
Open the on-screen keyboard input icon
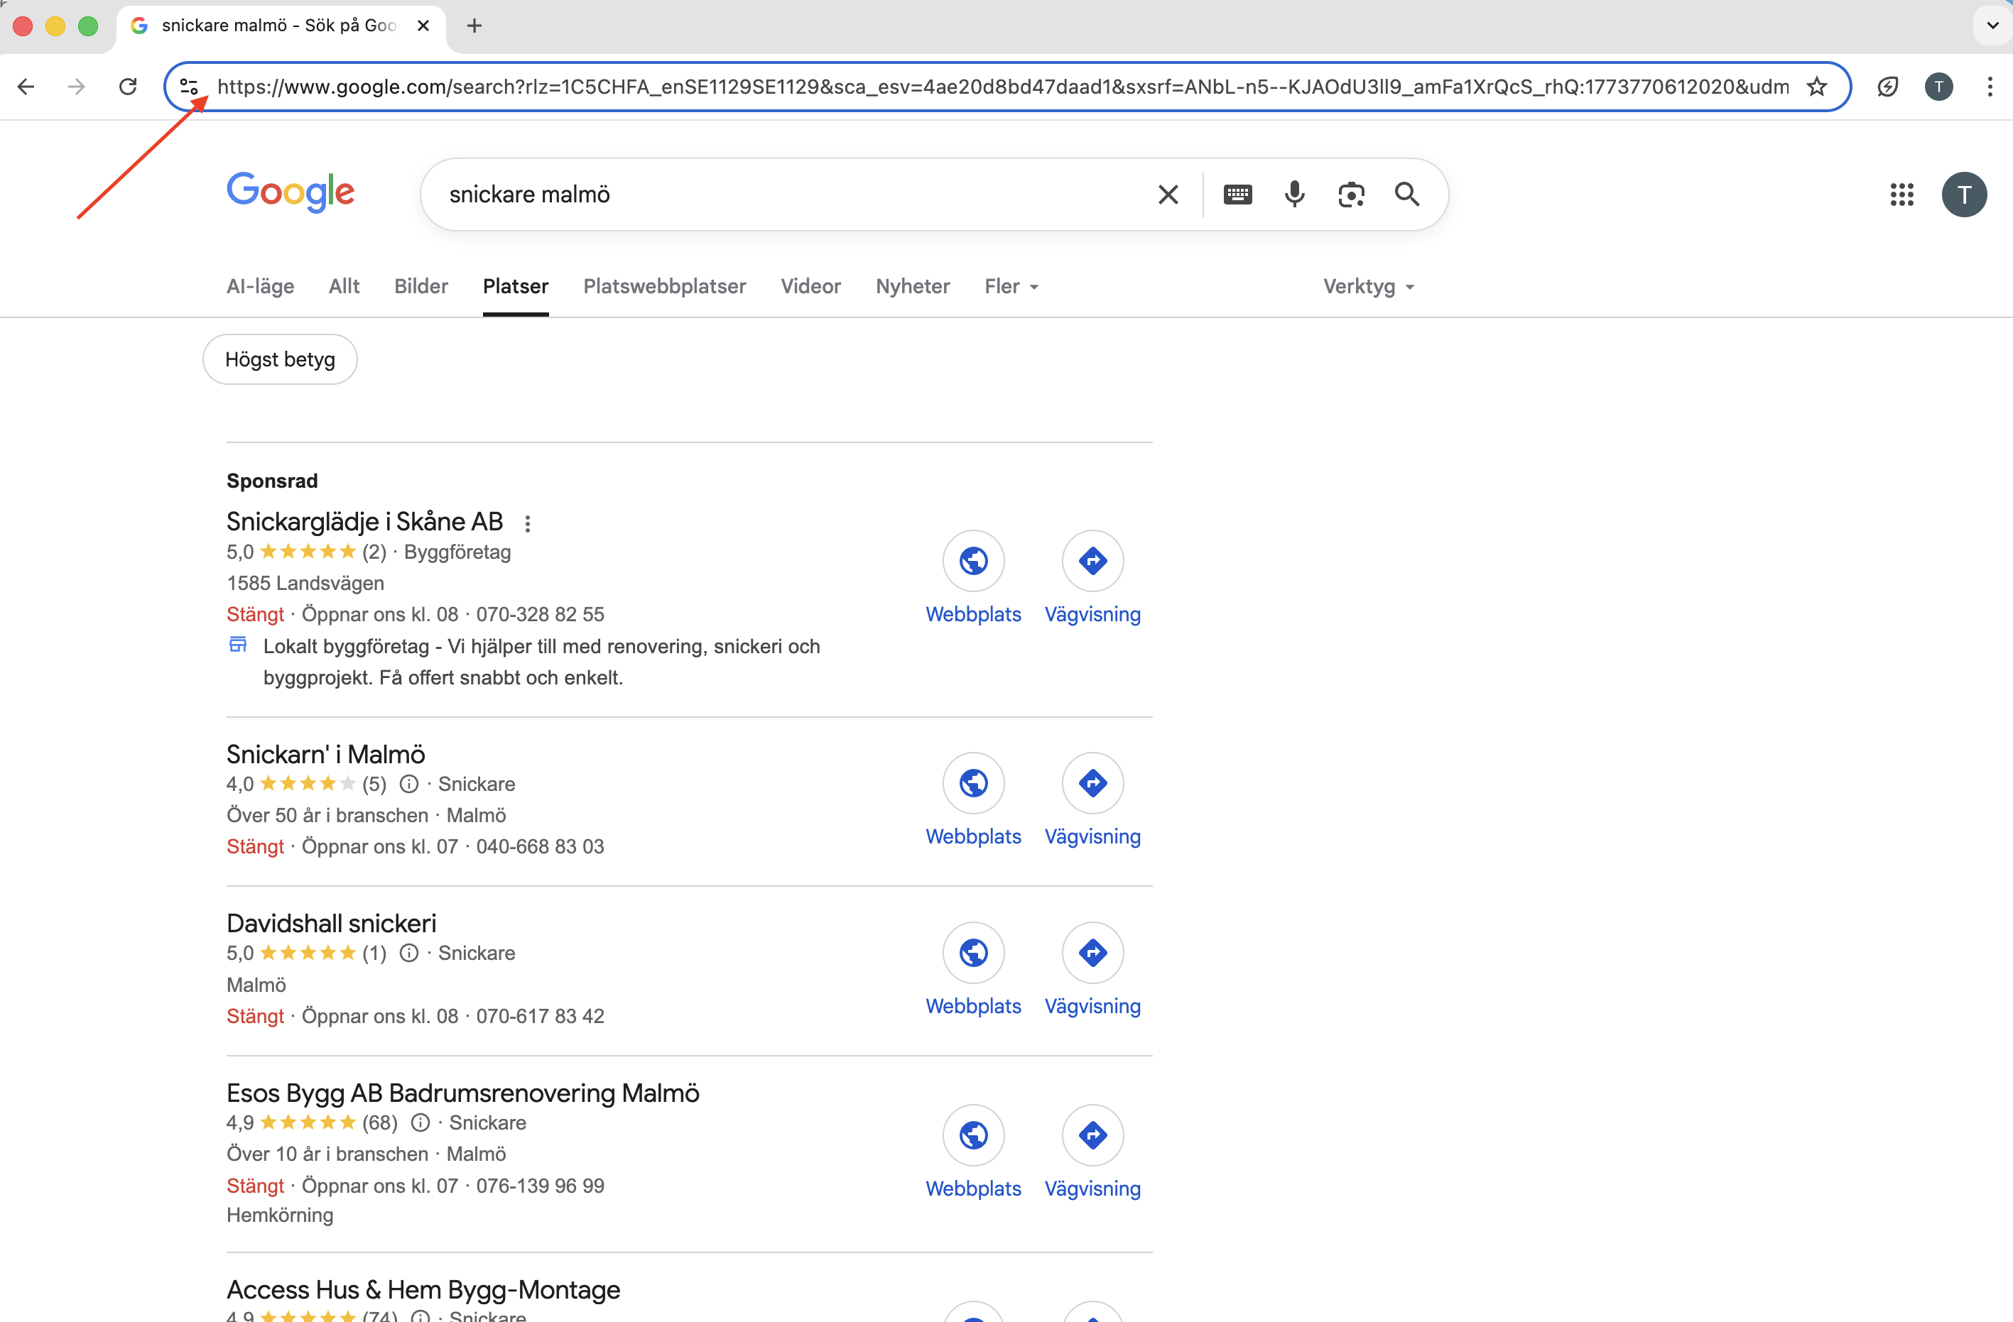tap(1237, 194)
